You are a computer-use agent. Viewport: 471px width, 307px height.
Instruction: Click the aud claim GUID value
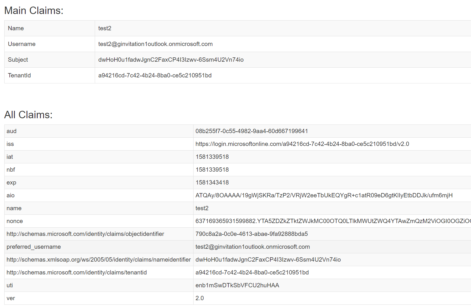click(251, 131)
